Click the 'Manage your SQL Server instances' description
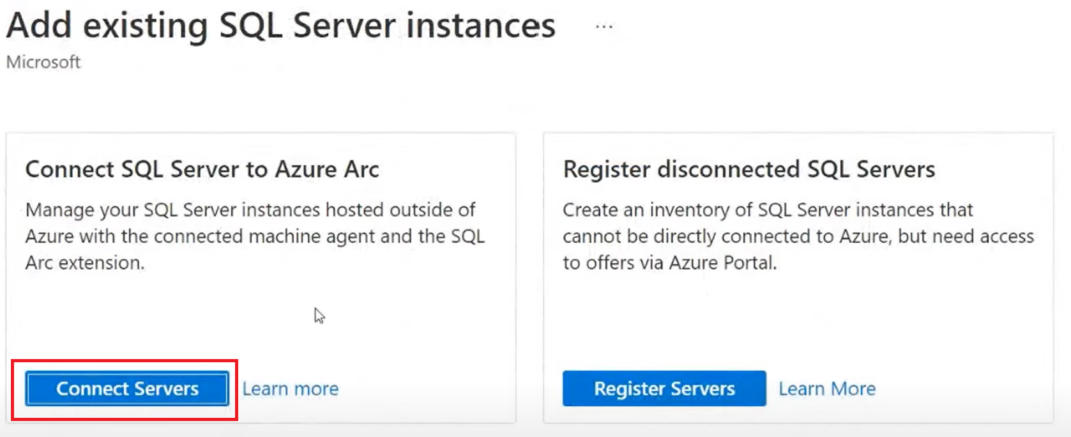The width and height of the screenshot is (1071, 437). pyautogui.click(x=255, y=236)
